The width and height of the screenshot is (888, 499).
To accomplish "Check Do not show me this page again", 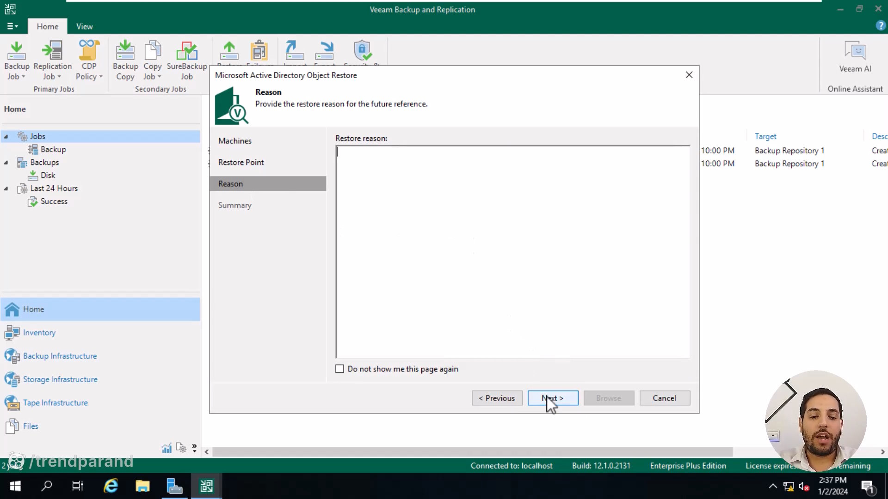I will [x=339, y=369].
